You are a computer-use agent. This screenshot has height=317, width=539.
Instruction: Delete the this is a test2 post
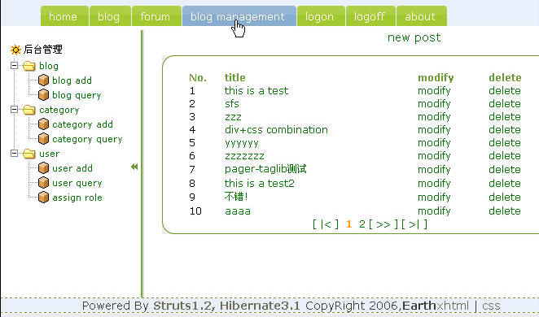click(505, 184)
